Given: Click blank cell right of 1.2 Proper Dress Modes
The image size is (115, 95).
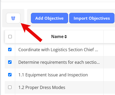Looking at the screenshot, I should (x=109, y=87).
